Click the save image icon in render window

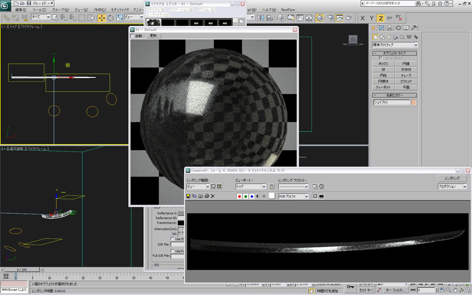189,196
